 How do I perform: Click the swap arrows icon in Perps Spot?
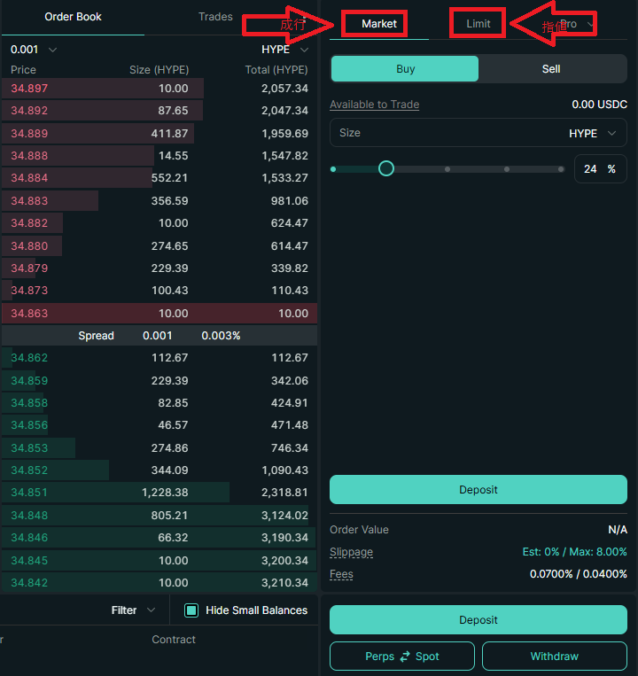pyautogui.click(x=405, y=657)
